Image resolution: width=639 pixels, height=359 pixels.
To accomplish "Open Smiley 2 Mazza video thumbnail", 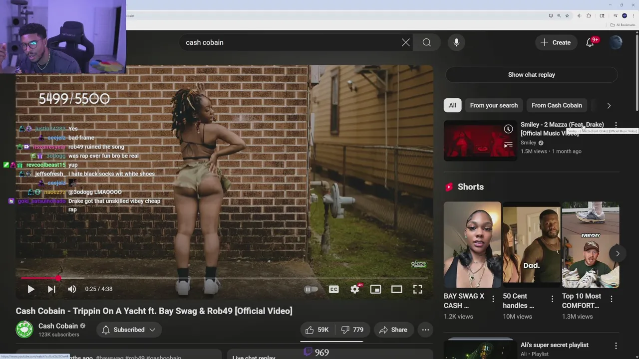I will [480, 141].
